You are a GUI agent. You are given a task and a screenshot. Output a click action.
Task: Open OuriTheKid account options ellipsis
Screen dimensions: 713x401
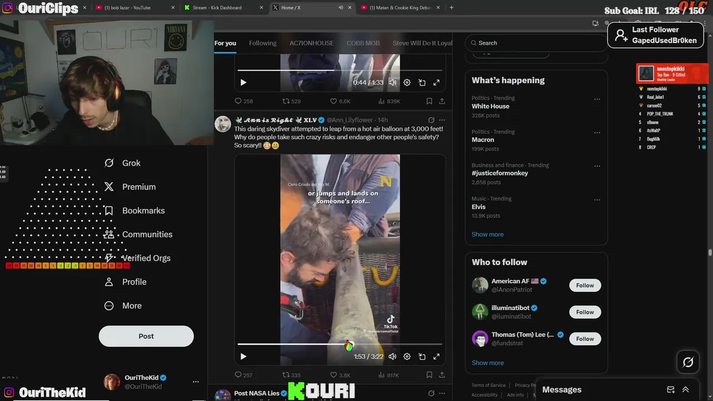tap(196, 382)
